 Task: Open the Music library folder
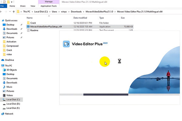[x=9, y=87]
